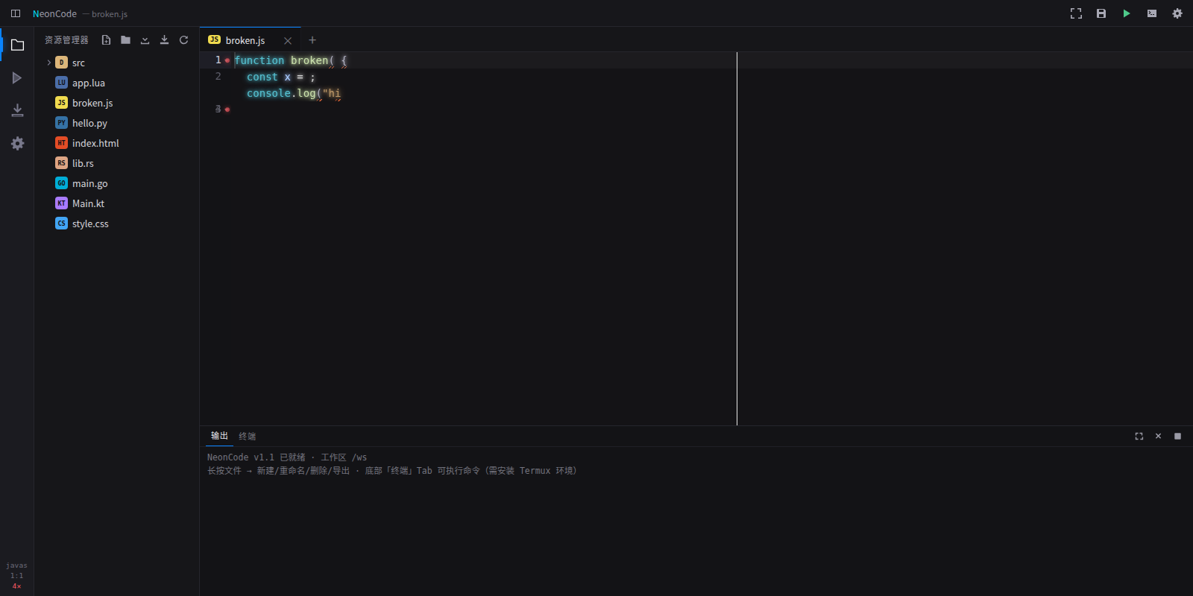
Task: Open main.go in the file tree
Action: [x=116, y=183]
